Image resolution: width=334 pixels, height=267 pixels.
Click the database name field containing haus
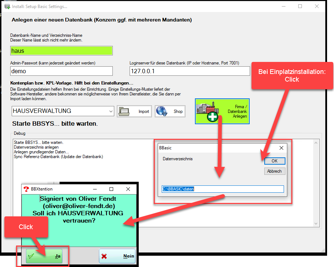pos(61,51)
